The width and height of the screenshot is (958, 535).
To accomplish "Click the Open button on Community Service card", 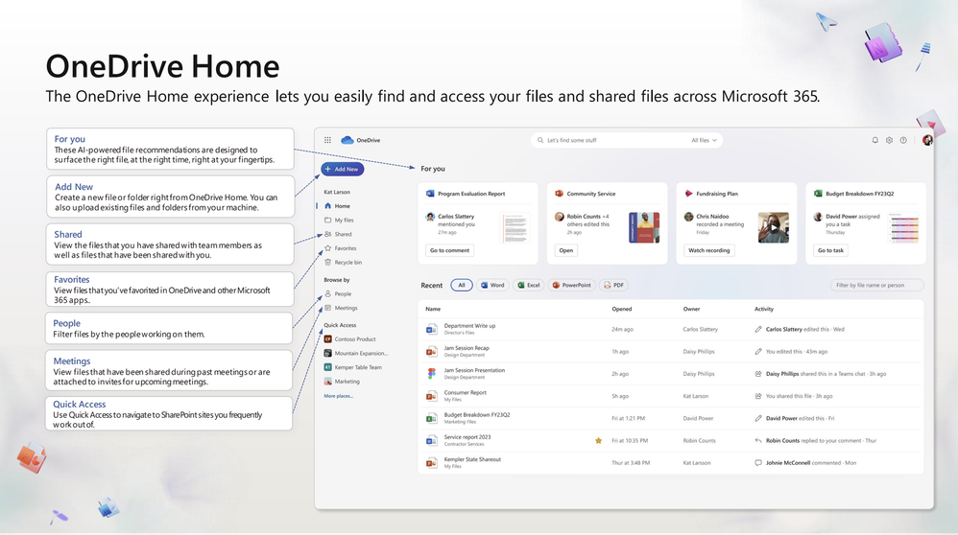I will tap(565, 250).
